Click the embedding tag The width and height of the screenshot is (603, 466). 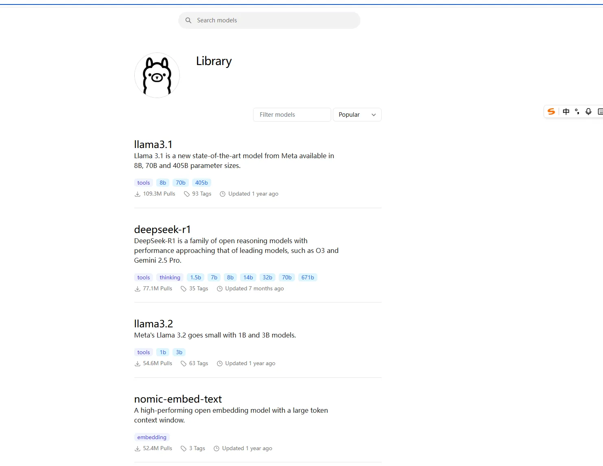pos(152,437)
